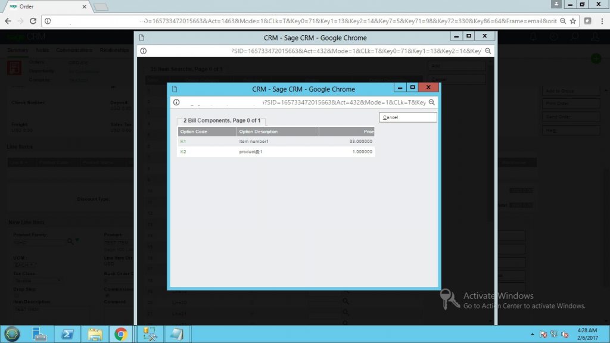Maximize the front Bill Components popup

coord(412,88)
